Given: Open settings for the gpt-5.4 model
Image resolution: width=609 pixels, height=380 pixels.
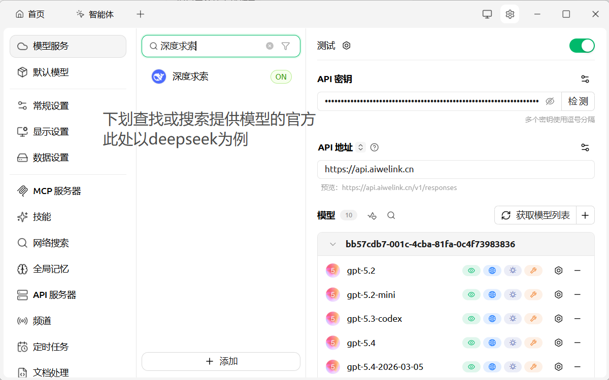Looking at the screenshot, I should coord(559,343).
